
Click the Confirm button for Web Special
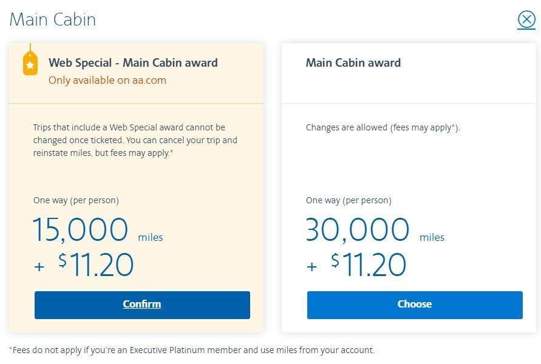[142, 305]
